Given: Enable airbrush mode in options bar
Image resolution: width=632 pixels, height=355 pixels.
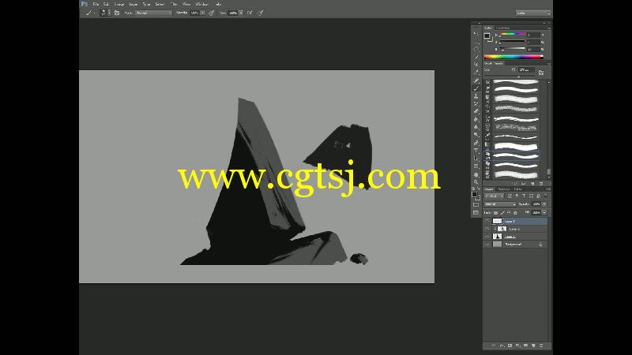Looking at the screenshot, I should (250, 13).
